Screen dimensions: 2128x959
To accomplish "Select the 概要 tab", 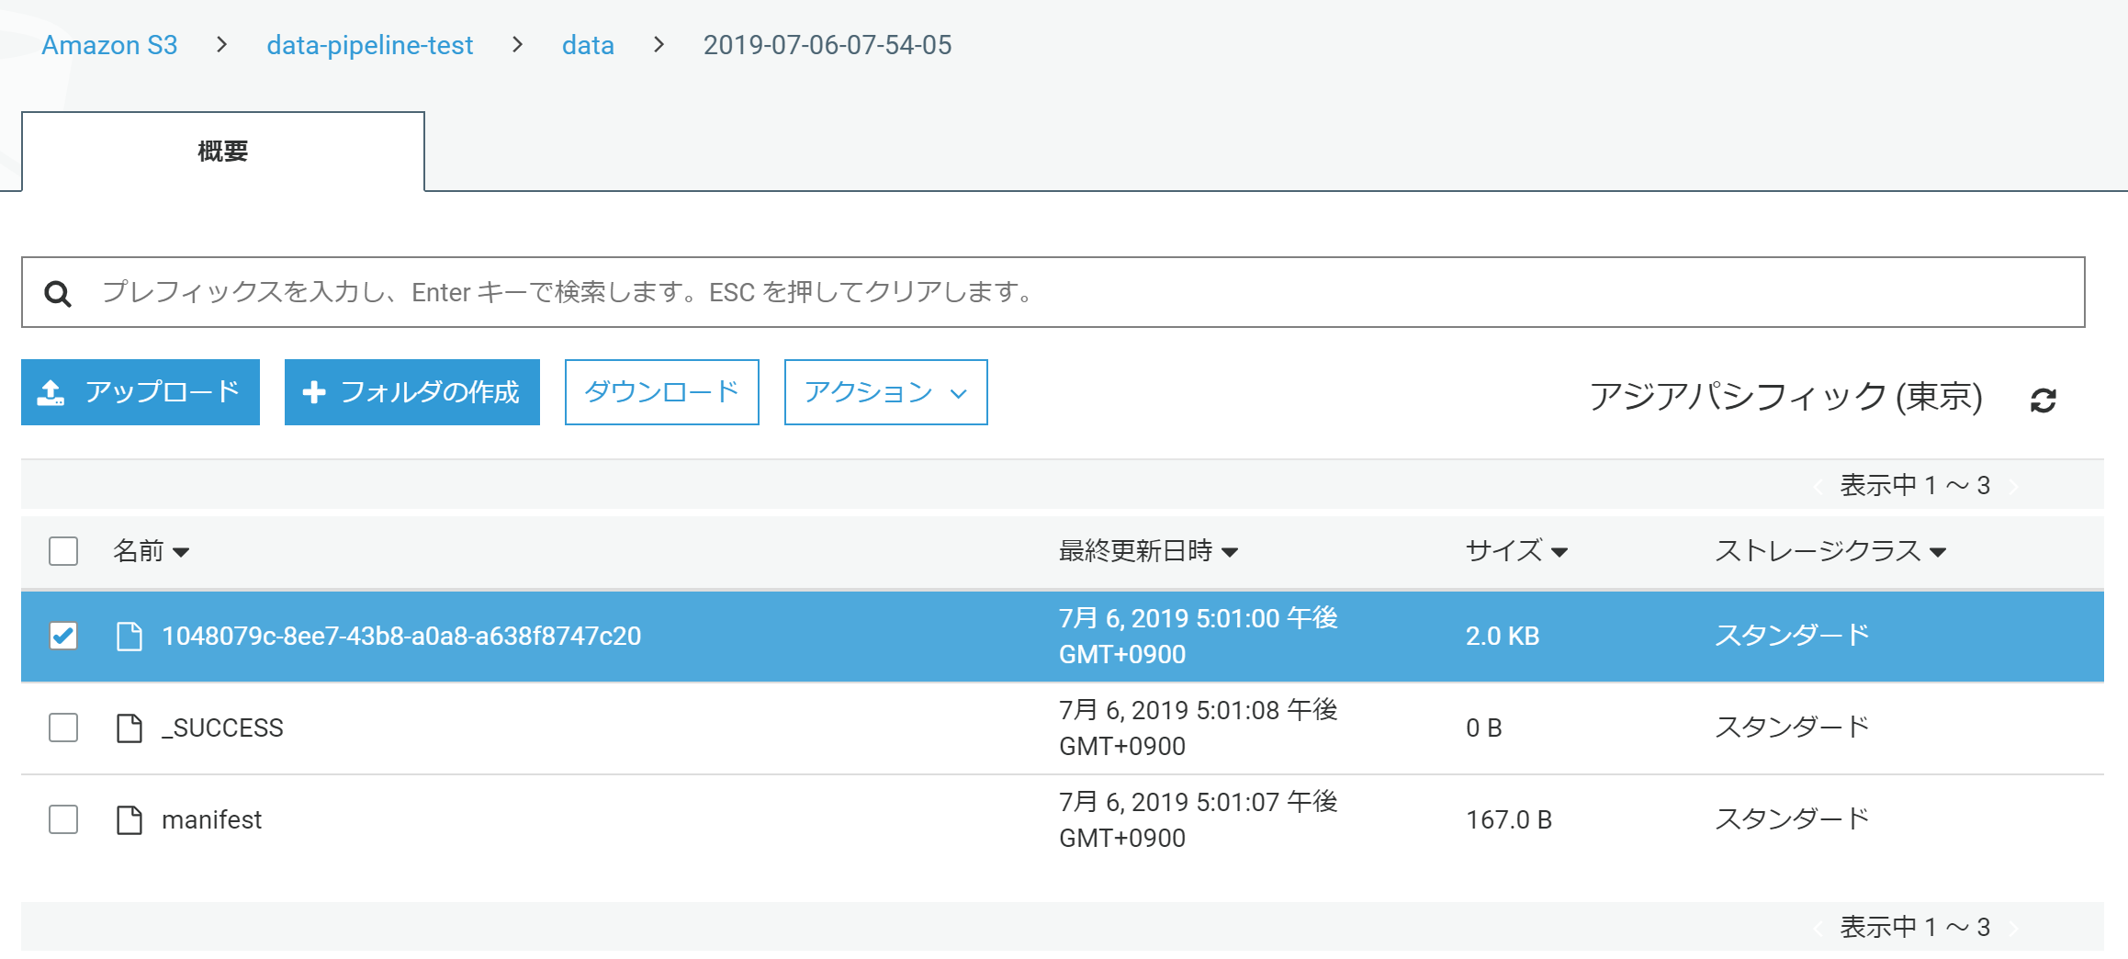I will (x=223, y=152).
